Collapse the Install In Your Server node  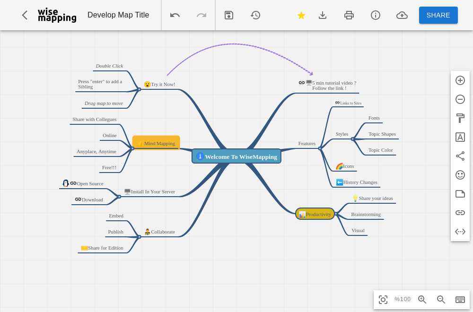pos(119,197)
